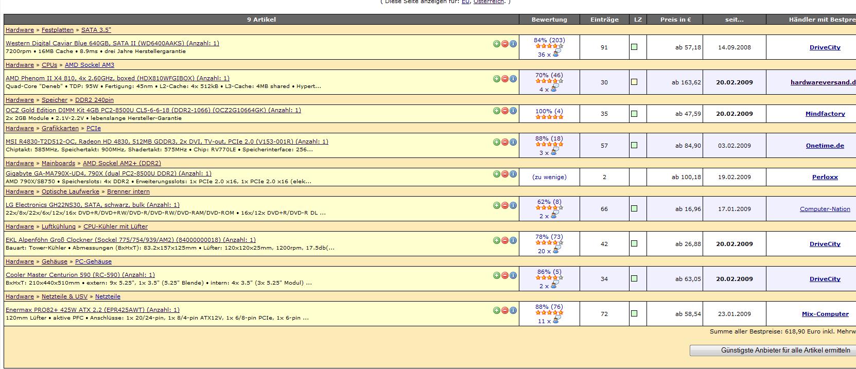Open the 84% (203) rating link
Viewport: 856px width, 369px height.
click(x=549, y=40)
